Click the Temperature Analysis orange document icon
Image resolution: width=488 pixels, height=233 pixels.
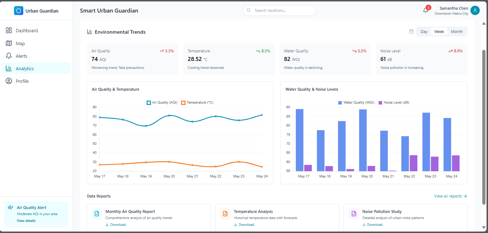click(x=225, y=214)
